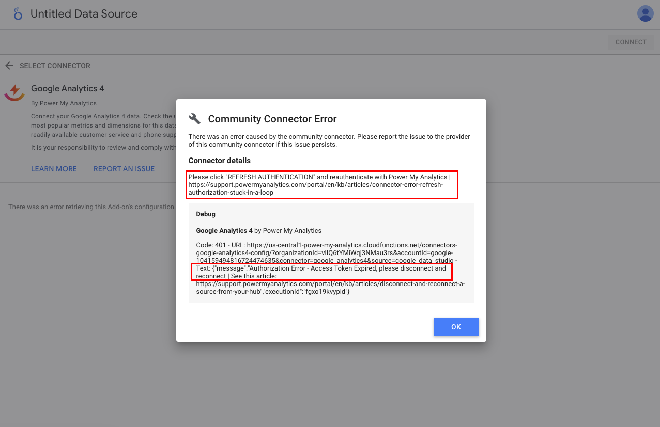Click the Debug section heading

206,214
